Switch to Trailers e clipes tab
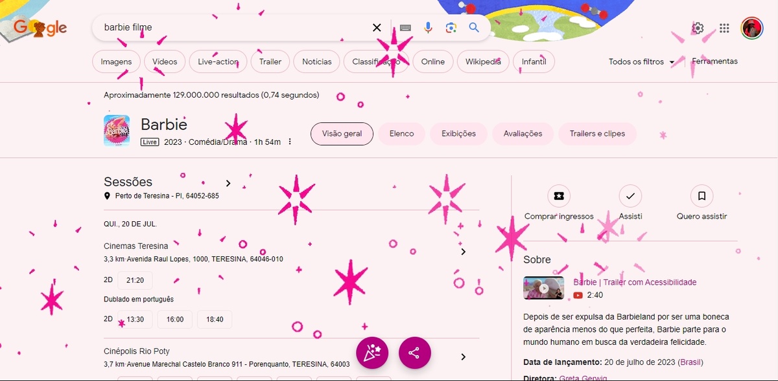 coord(597,133)
